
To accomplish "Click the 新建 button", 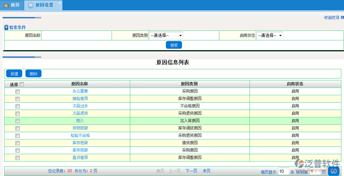I will tap(14, 74).
